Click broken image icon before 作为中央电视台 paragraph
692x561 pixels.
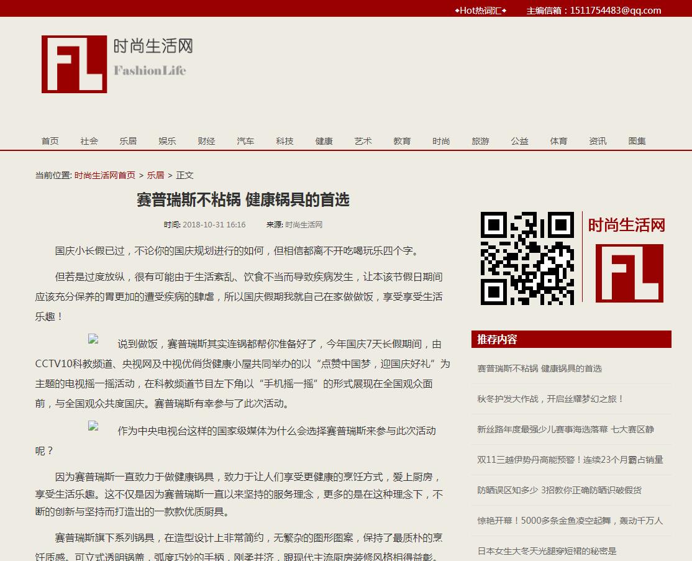[93, 426]
